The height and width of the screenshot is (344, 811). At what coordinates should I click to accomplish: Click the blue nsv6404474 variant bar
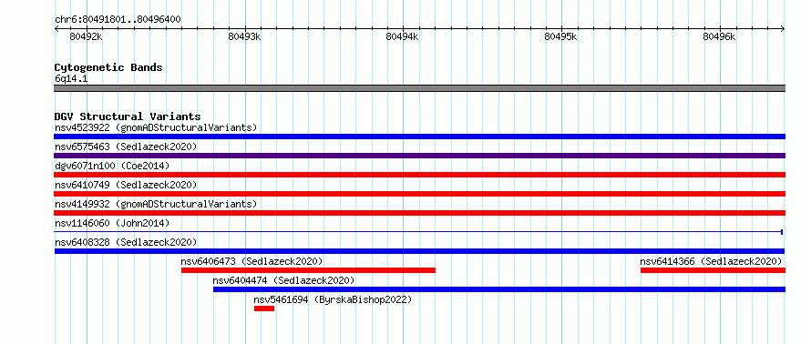tap(499, 289)
